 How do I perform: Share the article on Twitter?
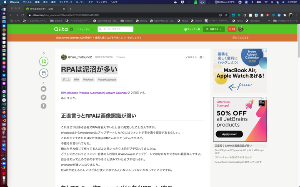43,97
